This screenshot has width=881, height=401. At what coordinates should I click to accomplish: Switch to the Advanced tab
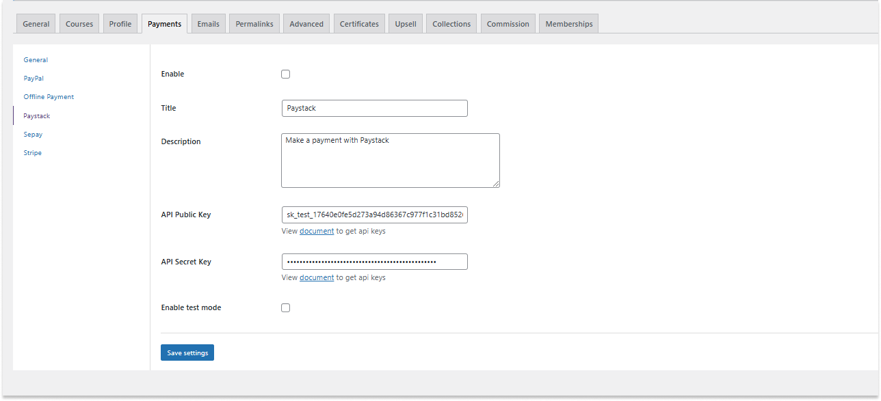[306, 24]
